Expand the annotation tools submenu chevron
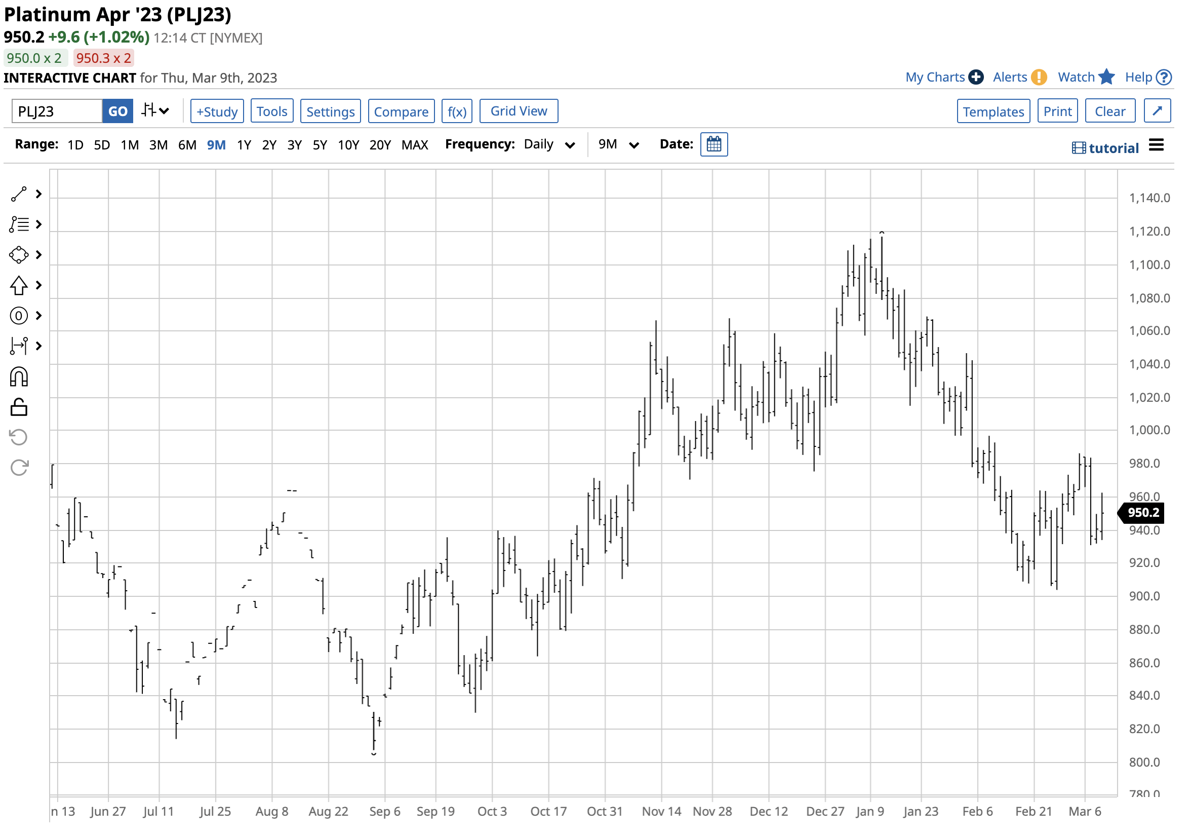The height and width of the screenshot is (837, 1190). click(x=38, y=224)
